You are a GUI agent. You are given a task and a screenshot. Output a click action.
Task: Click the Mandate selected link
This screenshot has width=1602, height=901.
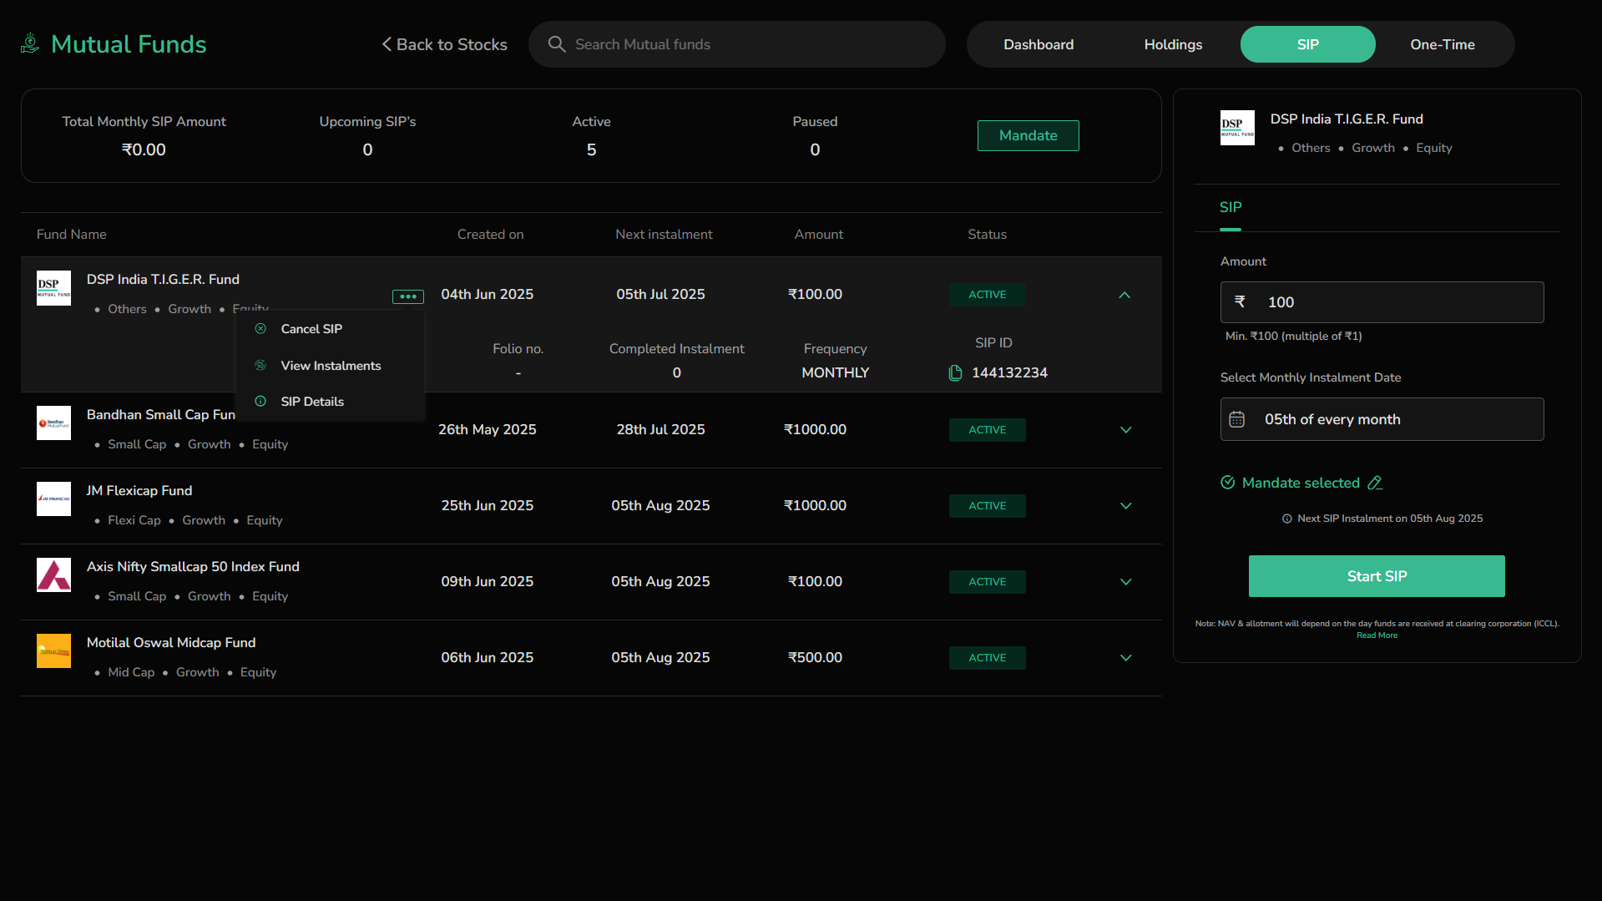click(1301, 483)
